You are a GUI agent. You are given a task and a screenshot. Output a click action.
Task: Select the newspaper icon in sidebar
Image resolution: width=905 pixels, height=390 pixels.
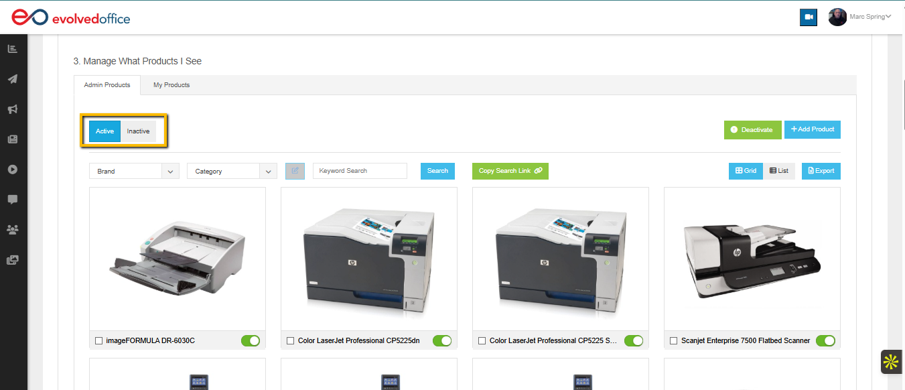pos(13,139)
